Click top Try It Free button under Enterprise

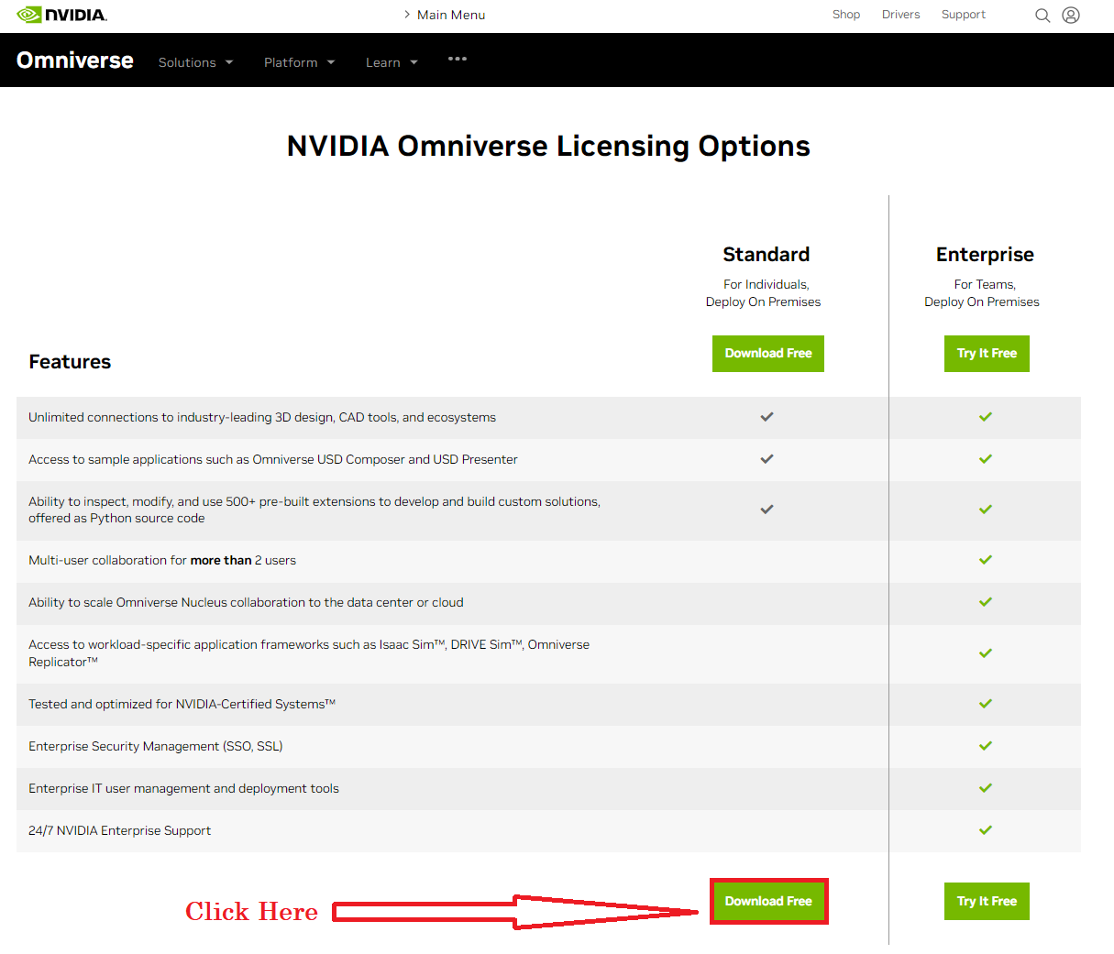click(987, 354)
